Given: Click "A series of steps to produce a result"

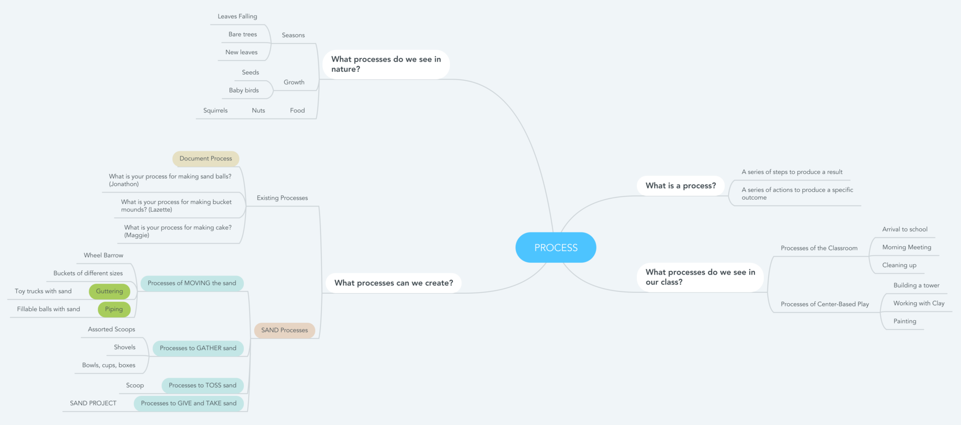Looking at the screenshot, I should (792, 171).
